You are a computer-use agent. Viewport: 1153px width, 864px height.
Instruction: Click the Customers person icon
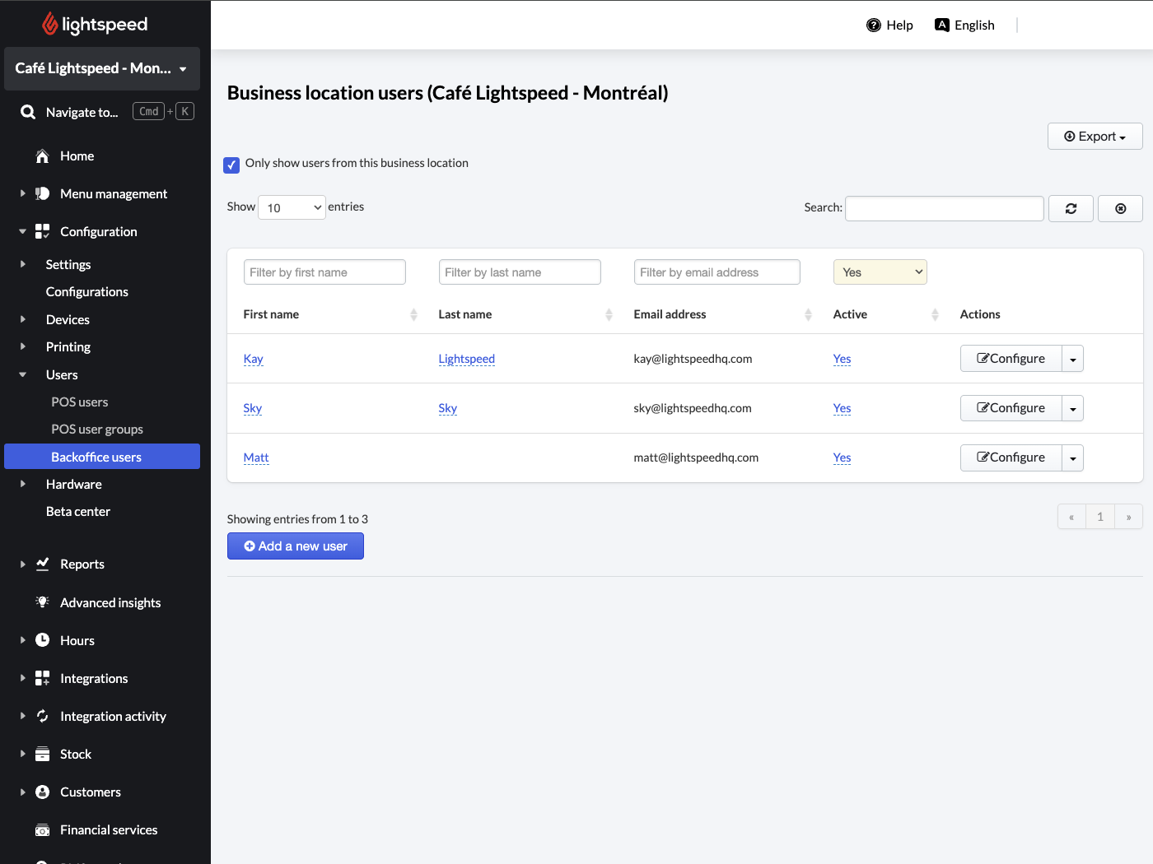(43, 792)
